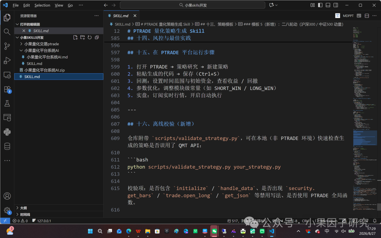
Task: Open the Run and Debug view
Action: click(x=7, y=61)
